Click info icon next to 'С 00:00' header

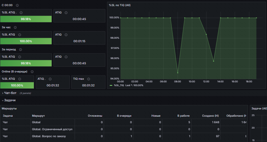click(x=17, y=5)
